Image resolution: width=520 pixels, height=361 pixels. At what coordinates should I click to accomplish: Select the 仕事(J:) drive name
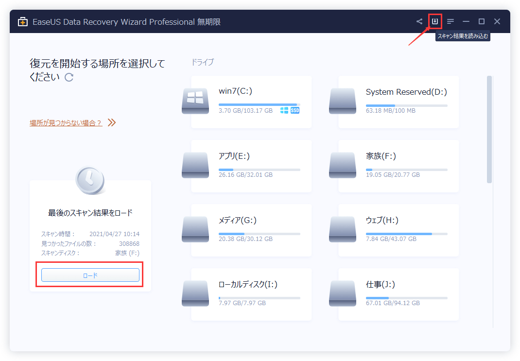[x=381, y=284]
